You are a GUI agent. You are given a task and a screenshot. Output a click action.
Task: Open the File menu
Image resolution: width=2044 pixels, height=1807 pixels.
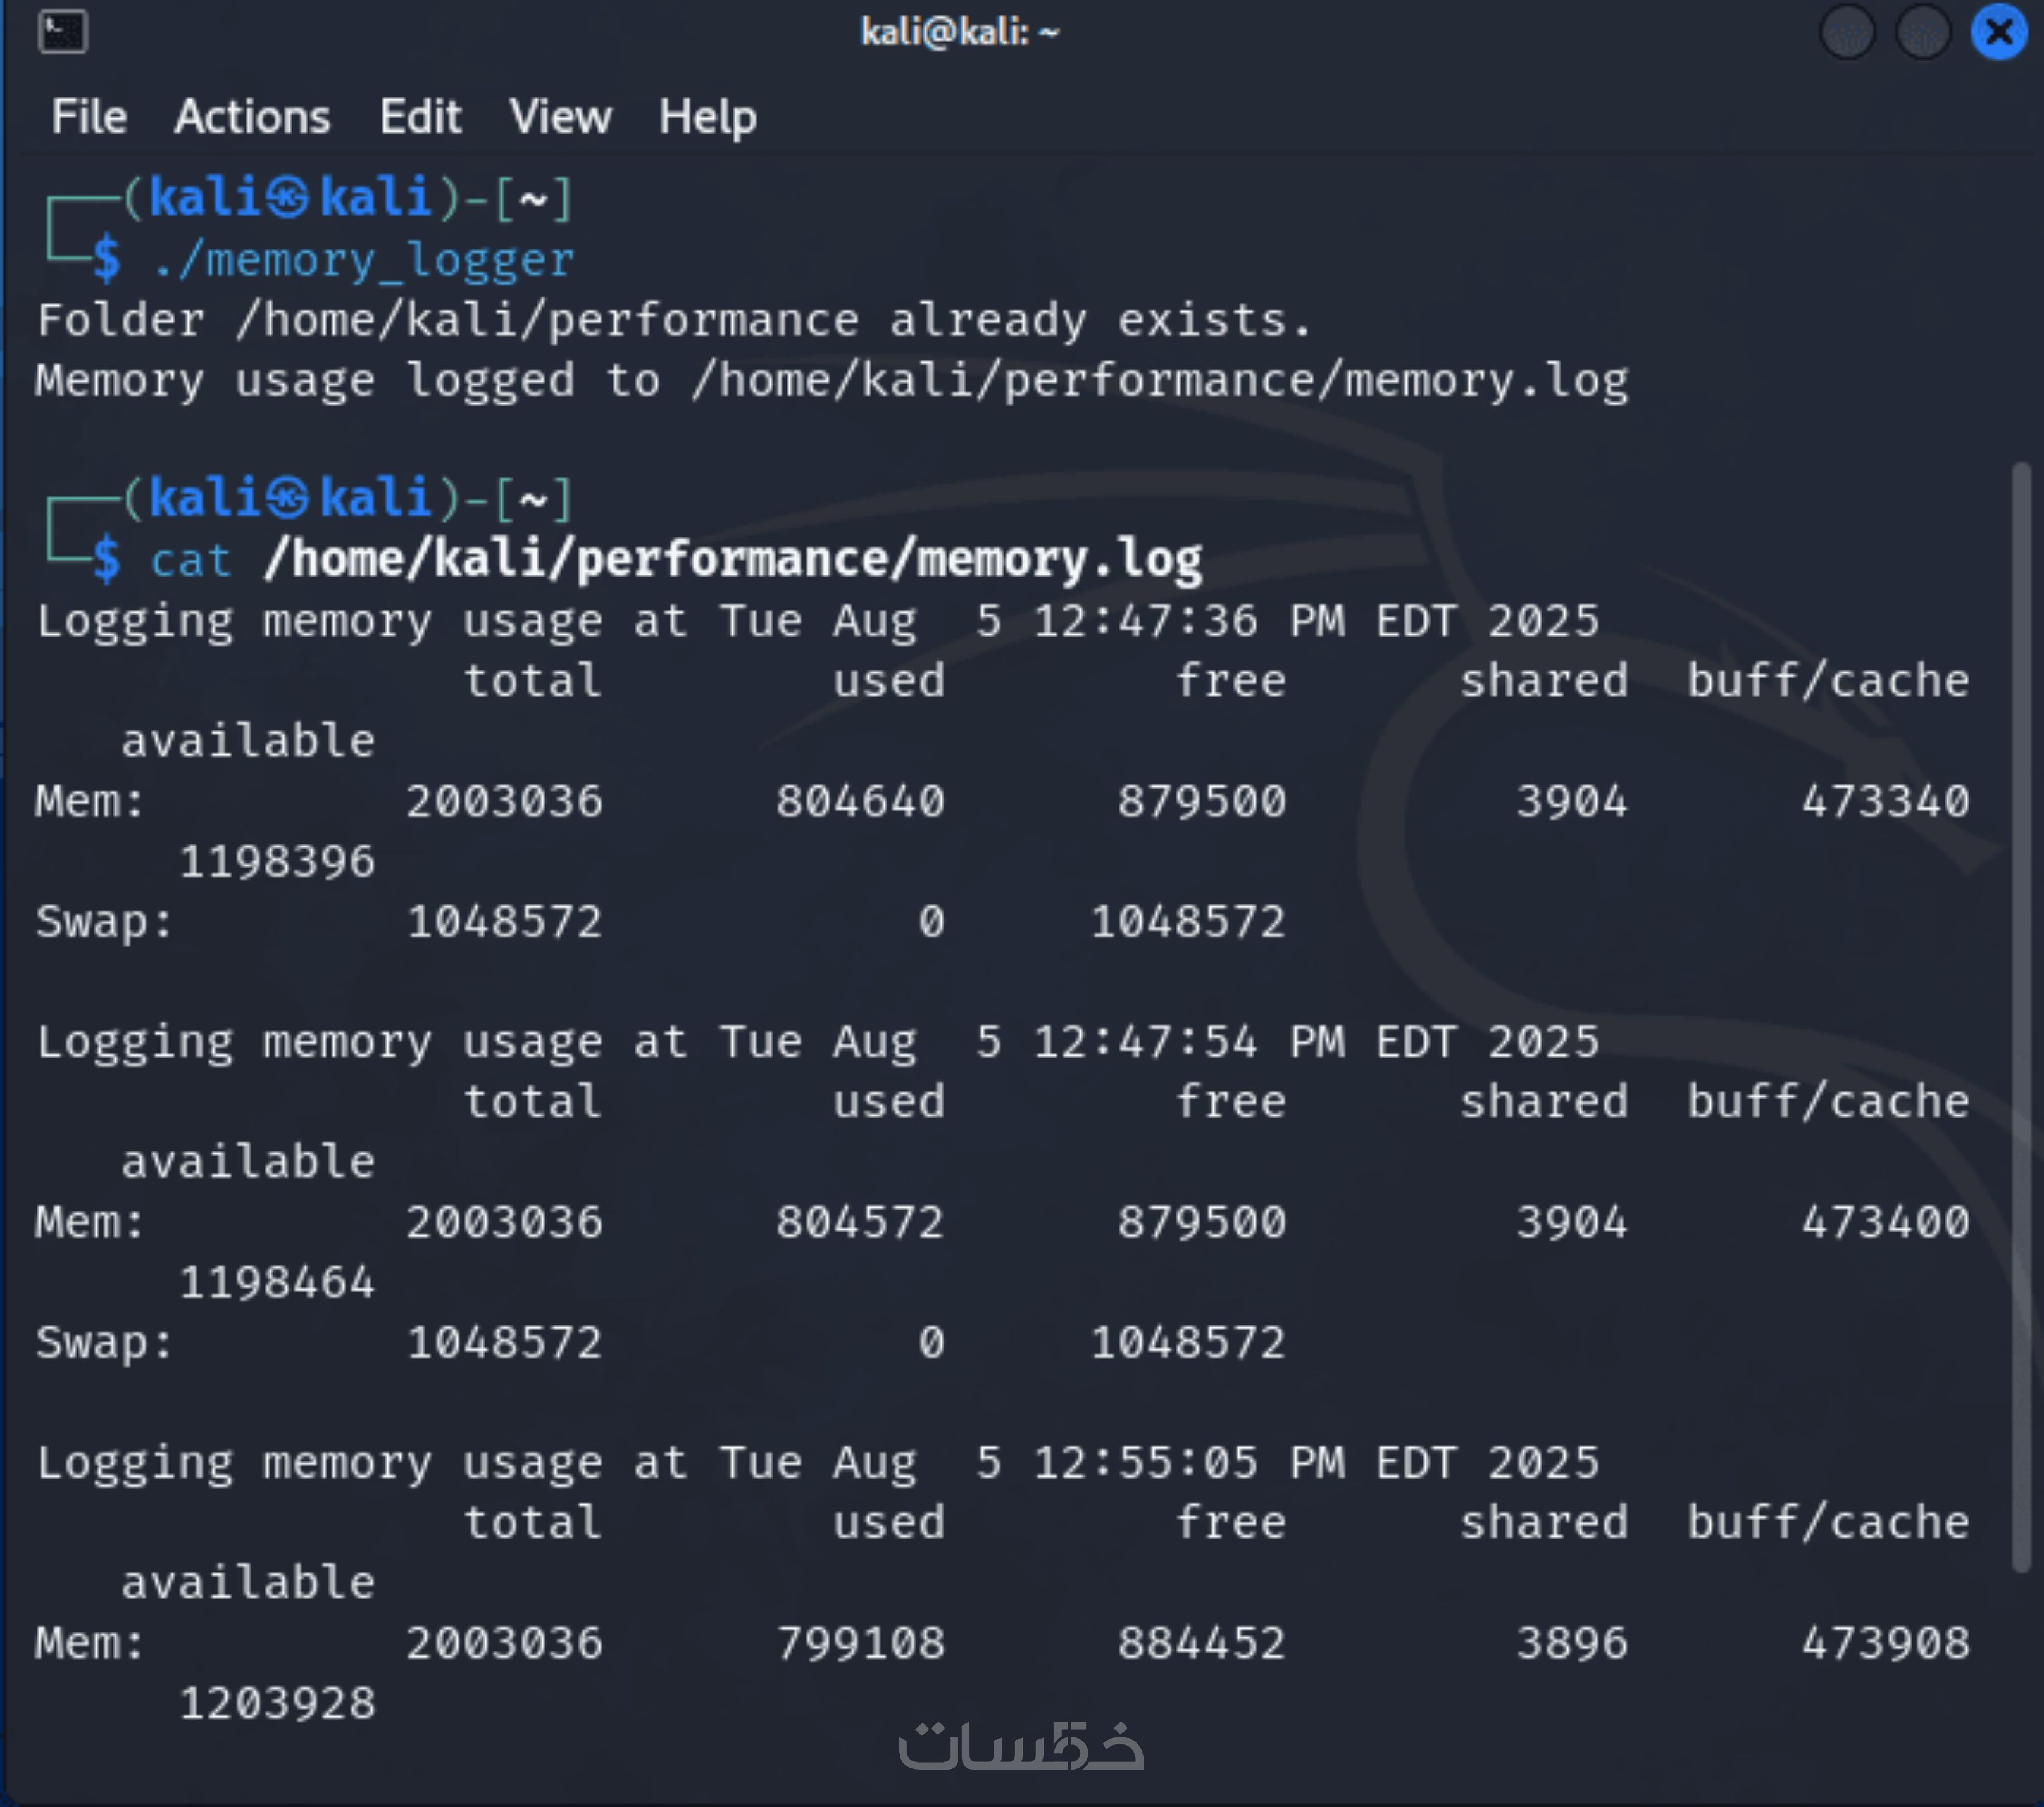(89, 117)
